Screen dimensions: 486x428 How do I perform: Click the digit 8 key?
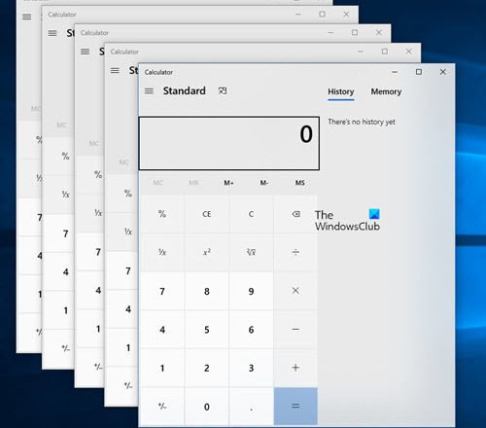click(x=207, y=291)
